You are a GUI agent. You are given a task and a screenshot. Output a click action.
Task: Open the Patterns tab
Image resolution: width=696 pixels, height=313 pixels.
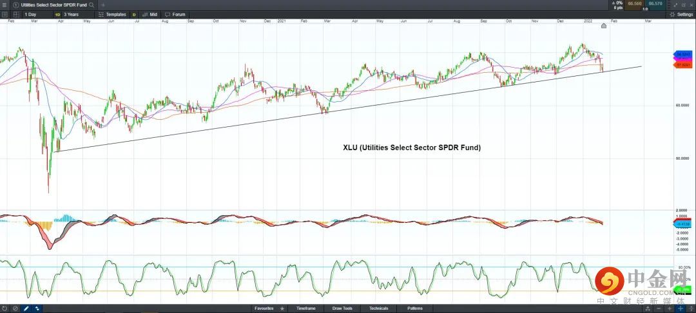tap(414, 308)
